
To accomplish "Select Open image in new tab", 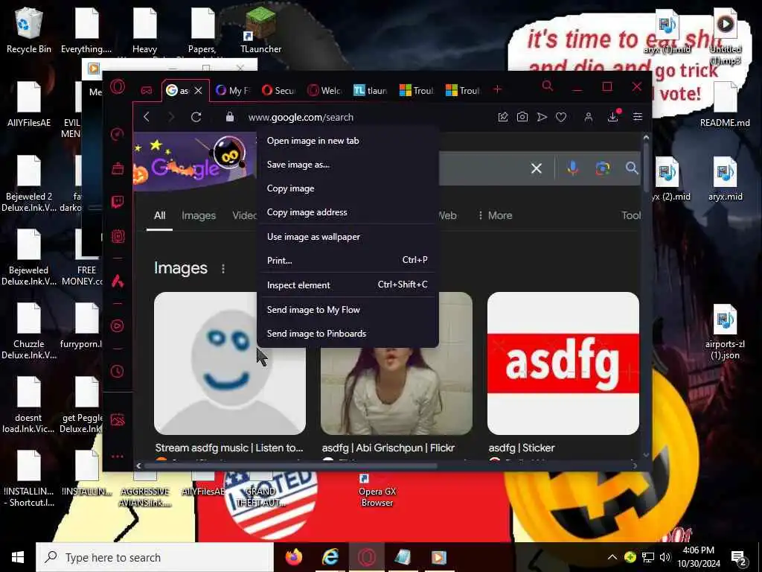I will click(x=348, y=141).
